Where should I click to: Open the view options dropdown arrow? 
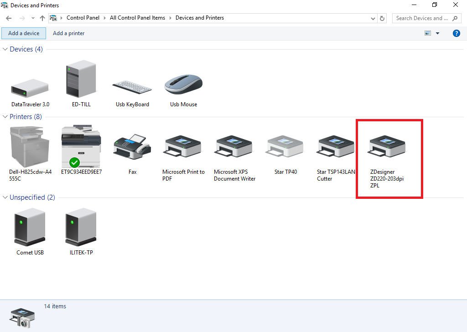(x=438, y=33)
